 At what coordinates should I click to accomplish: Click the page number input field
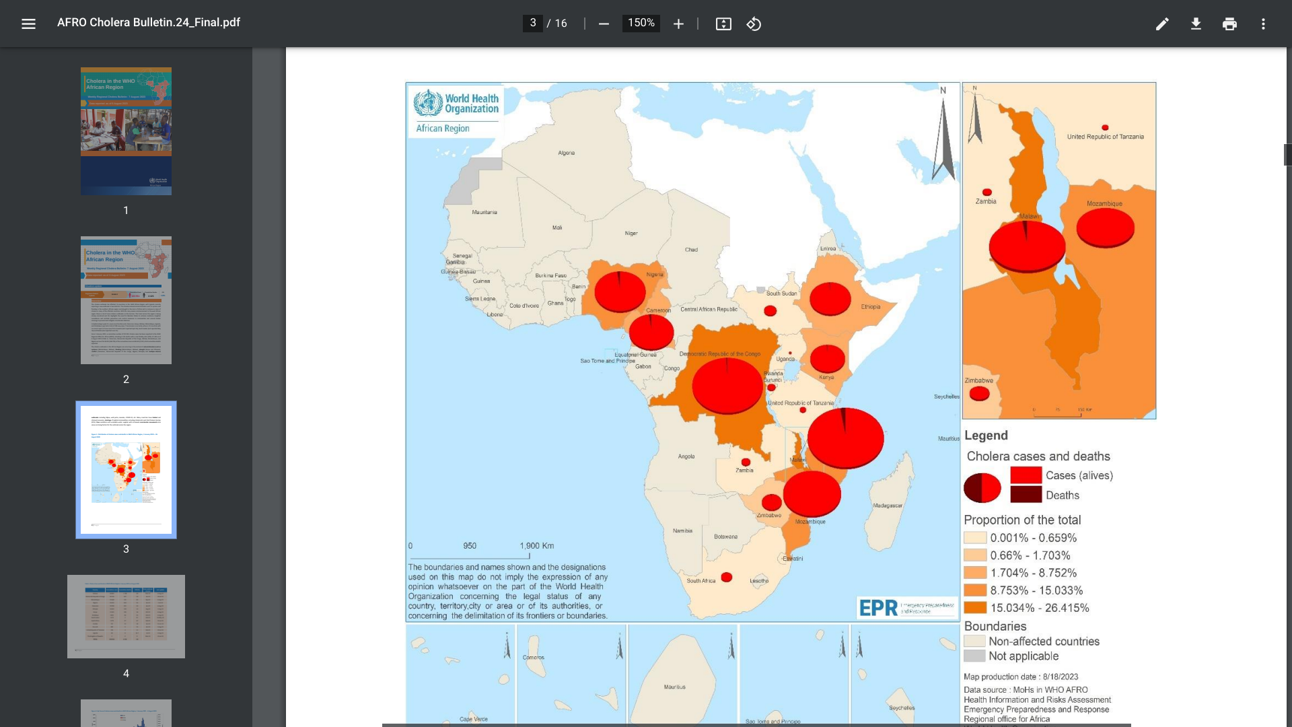click(532, 24)
